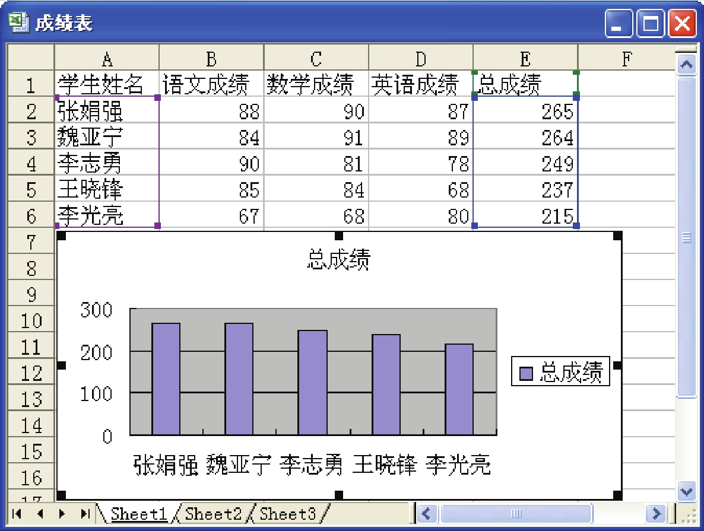The image size is (704, 531).
Task: Click the Excel workbook icon in title bar
Action: tap(18, 23)
